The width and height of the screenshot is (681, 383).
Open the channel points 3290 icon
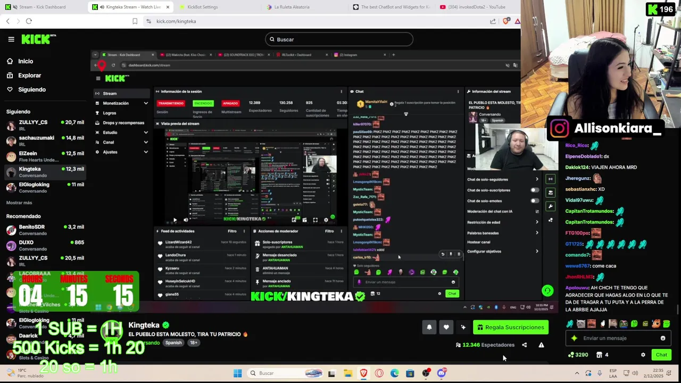click(x=578, y=355)
